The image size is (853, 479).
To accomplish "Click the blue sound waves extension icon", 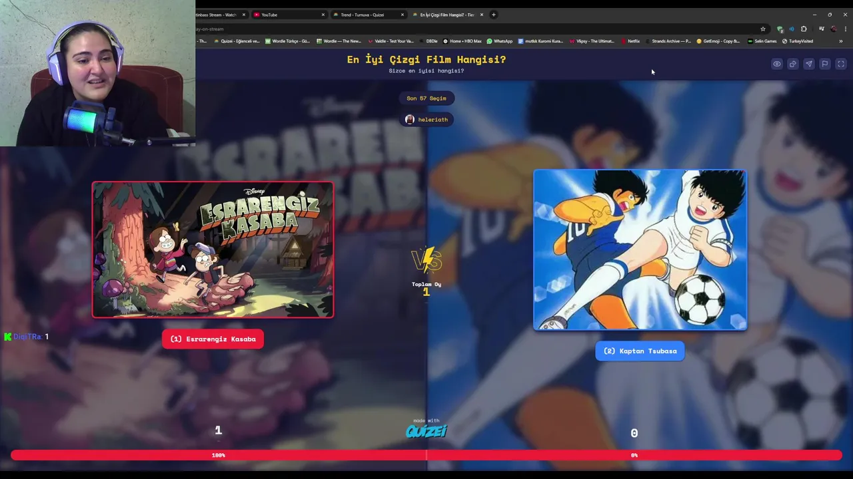I will (792, 29).
